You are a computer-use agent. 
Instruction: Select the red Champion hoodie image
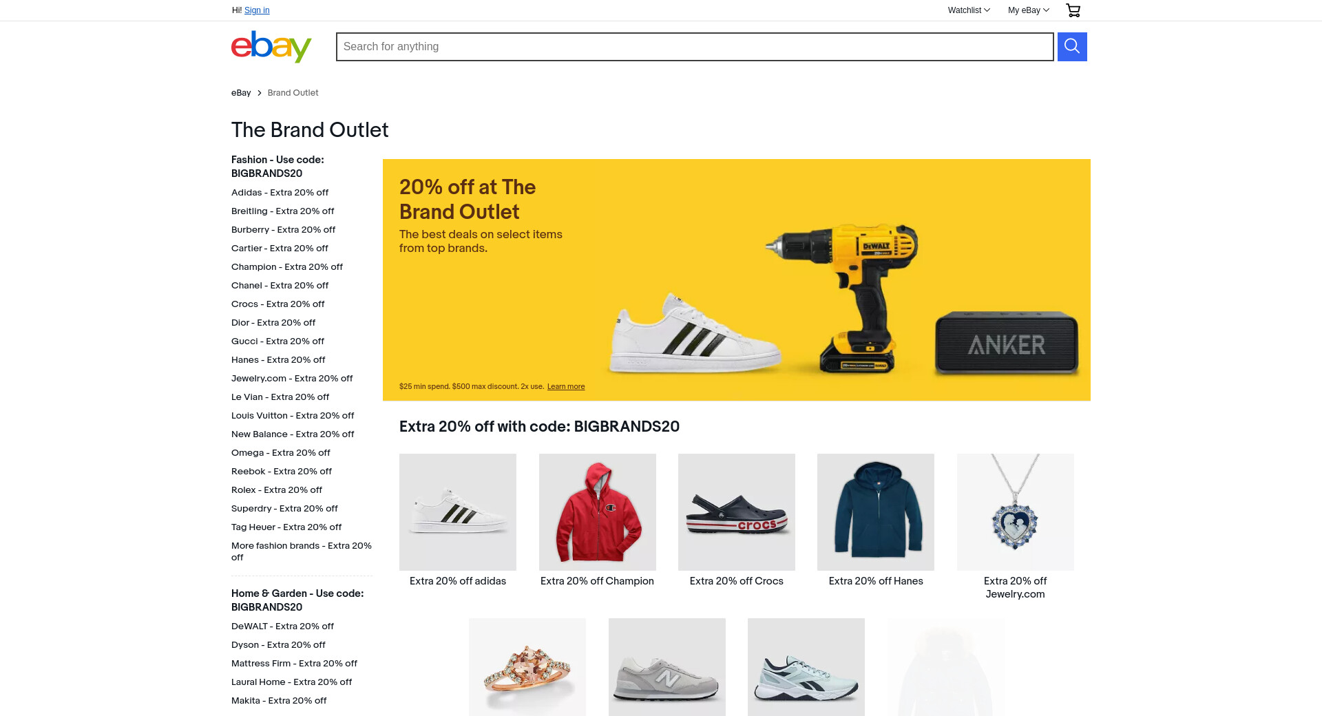click(598, 512)
